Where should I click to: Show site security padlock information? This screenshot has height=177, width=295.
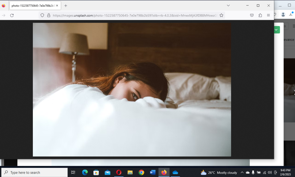pyautogui.click(x=48, y=15)
